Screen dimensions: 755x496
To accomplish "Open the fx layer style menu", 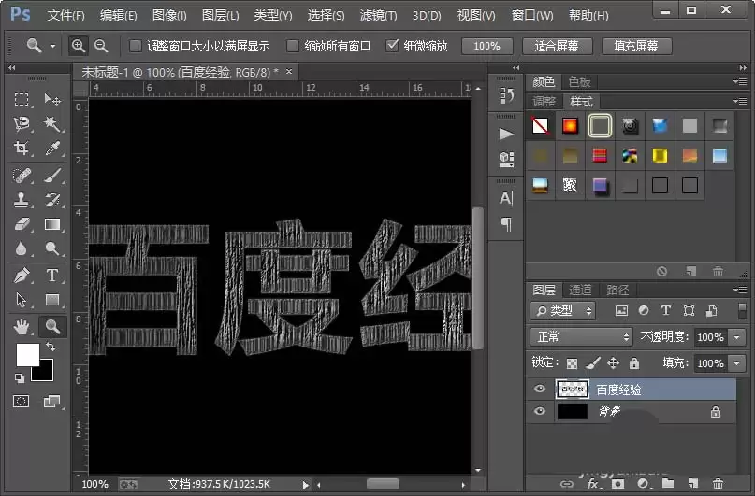I will point(593,484).
